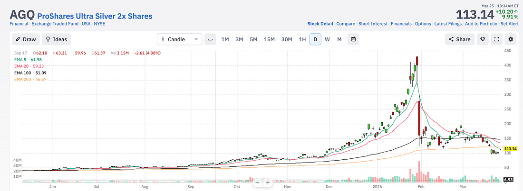Viewport: 523px width, 191px height.
Task: Click the 113.14 last price in header
Action: tap(475, 15)
